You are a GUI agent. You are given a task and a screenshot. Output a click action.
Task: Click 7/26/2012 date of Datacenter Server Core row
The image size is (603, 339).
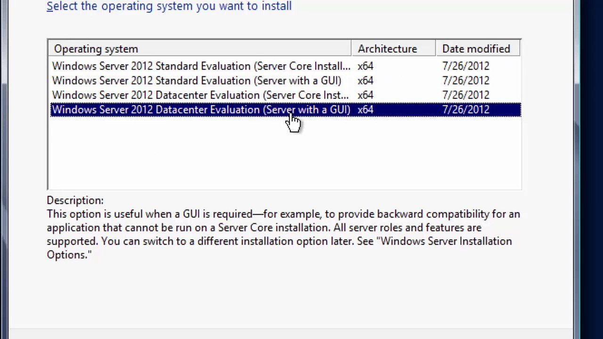coord(466,96)
